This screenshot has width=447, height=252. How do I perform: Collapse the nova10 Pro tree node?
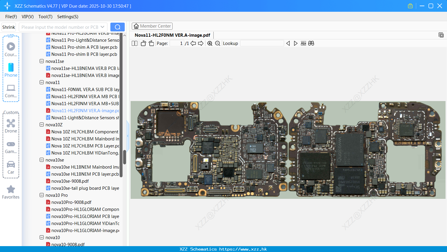tap(42, 195)
